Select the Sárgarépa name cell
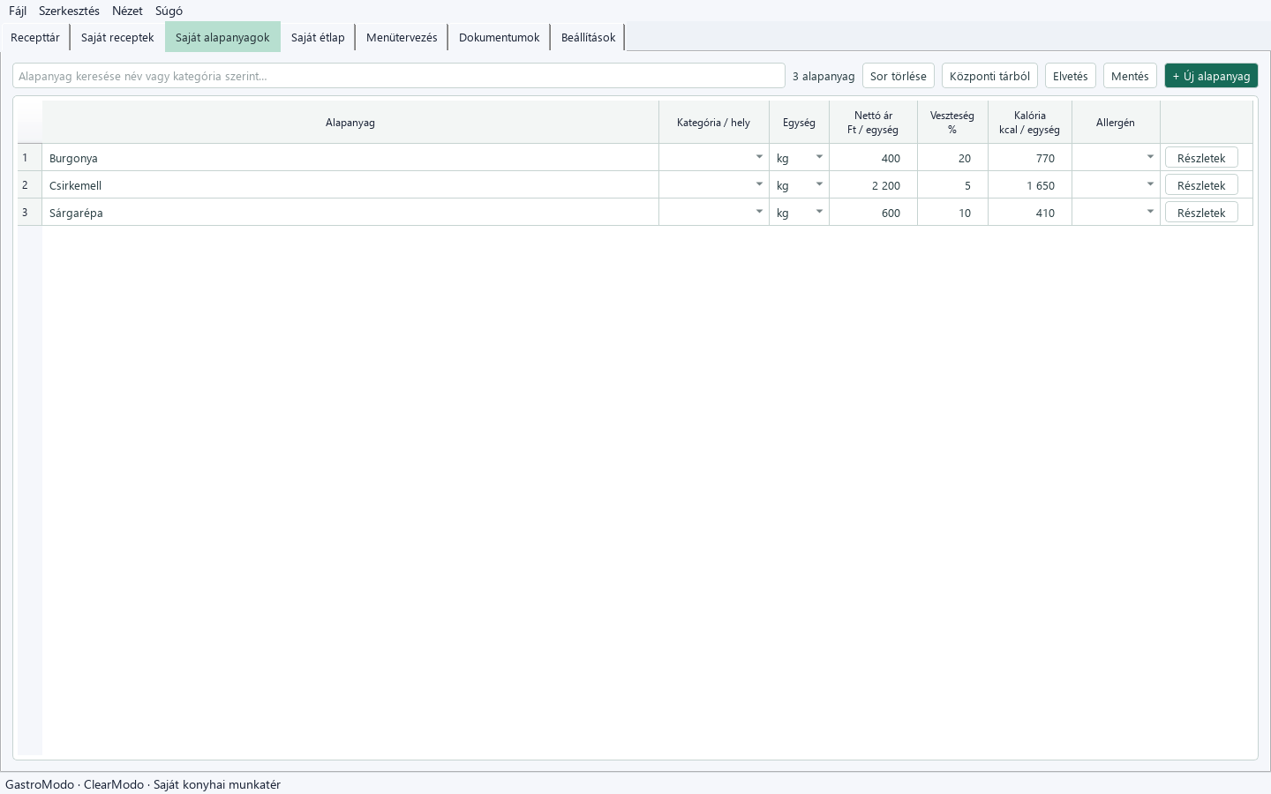 tap(350, 213)
